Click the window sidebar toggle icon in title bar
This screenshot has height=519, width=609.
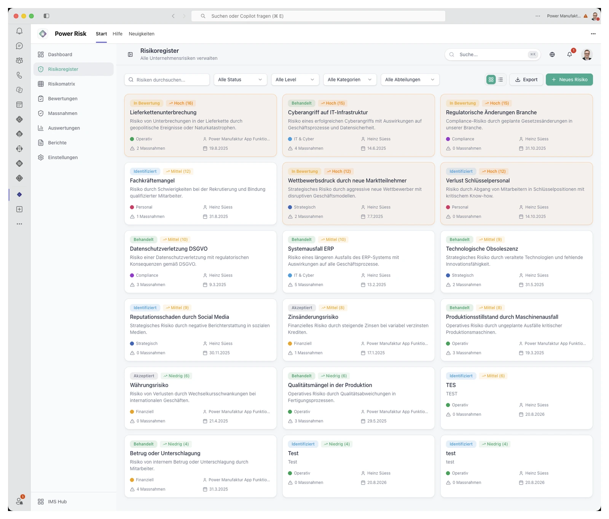(46, 16)
